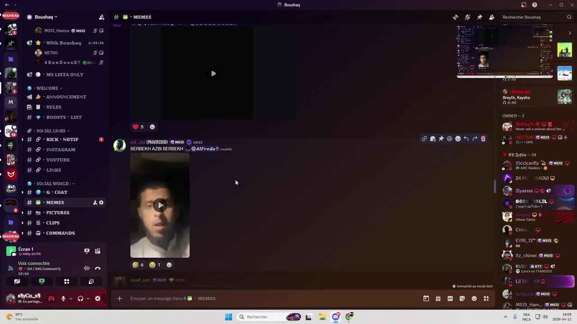
Task: Click the @AlFredo mention
Action: click(205, 149)
